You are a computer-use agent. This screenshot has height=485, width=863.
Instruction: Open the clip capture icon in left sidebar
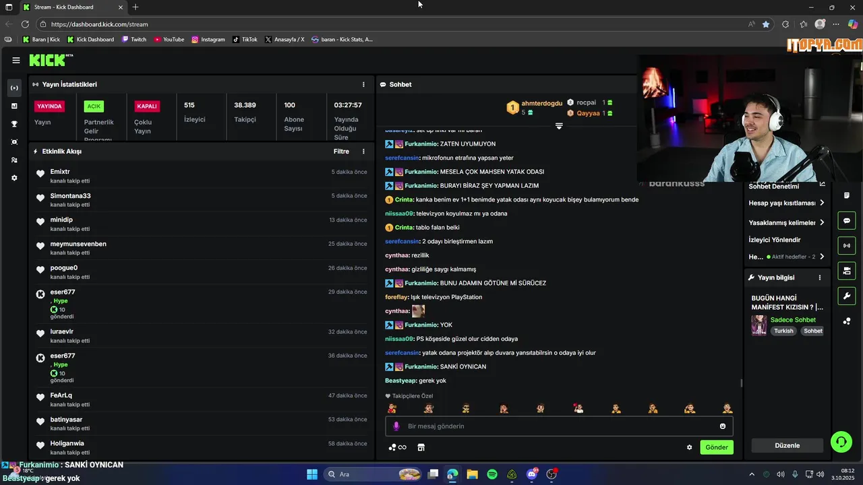[14, 142]
